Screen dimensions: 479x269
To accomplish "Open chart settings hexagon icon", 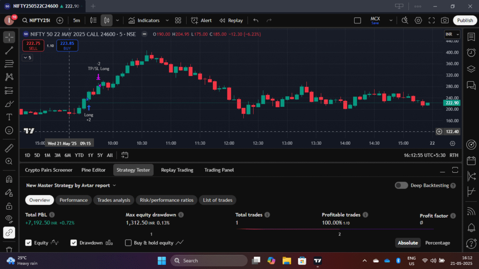I will pos(418,21).
